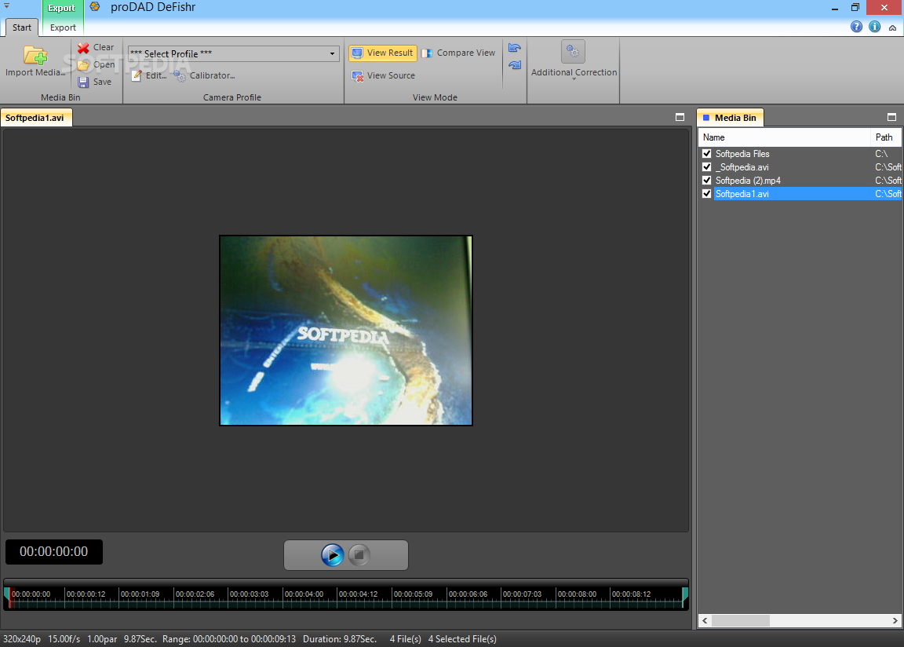
Task: Click the green Export contextual tab
Action: tap(62, 8)
